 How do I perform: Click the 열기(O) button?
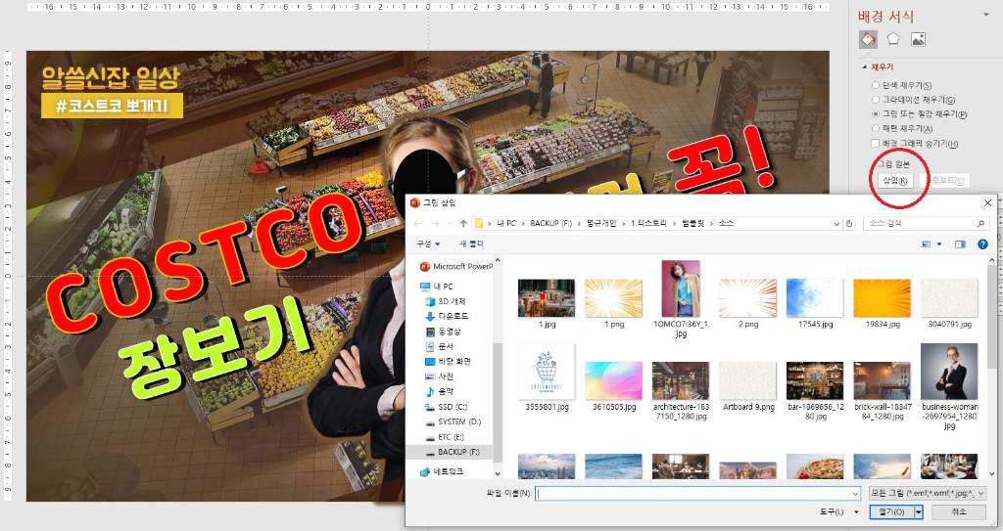pos(891,512)
